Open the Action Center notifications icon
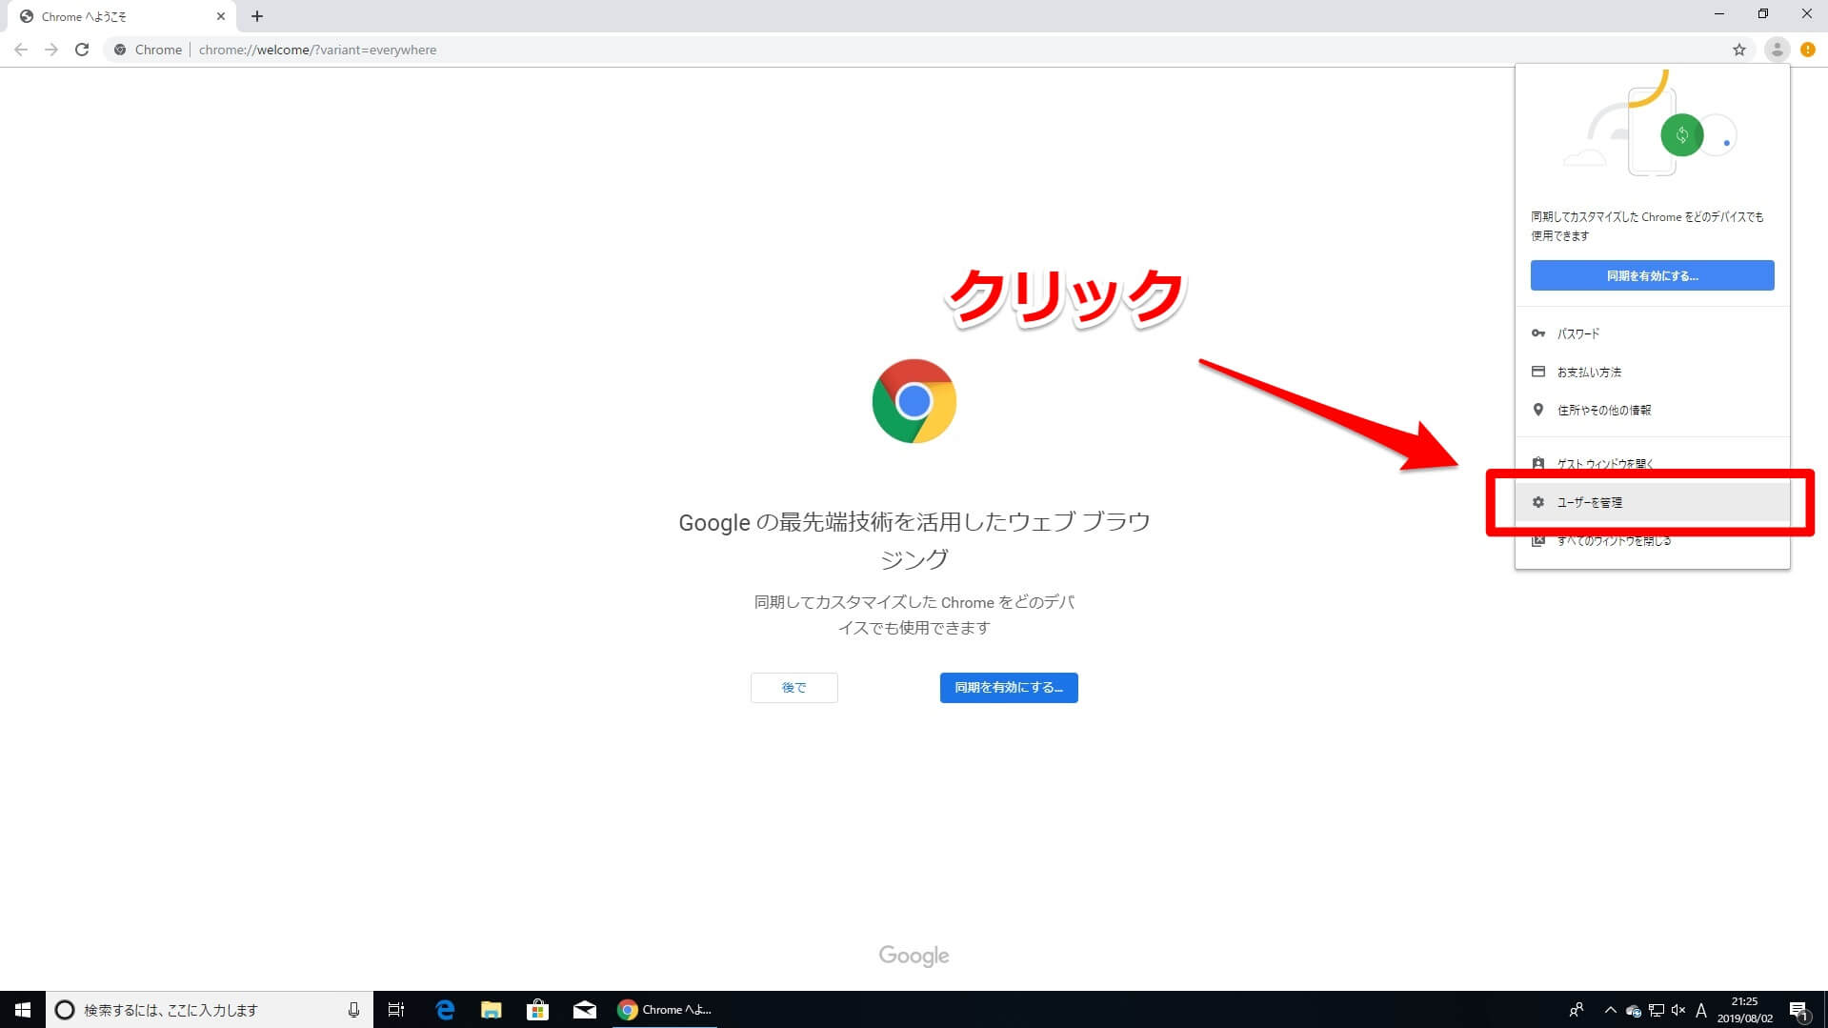This screenshot has width=1828, height=1028. coord(1798,1010)
